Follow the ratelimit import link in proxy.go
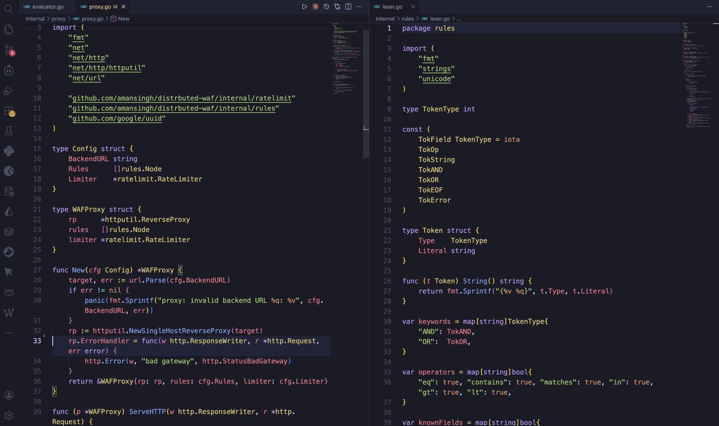Image resolution: width=719 pixels, height=426 pixels. coord(182,98)
